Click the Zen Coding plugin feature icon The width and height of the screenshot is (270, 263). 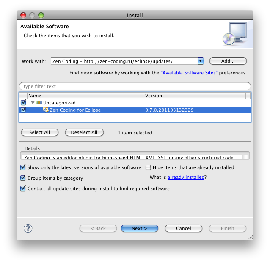[46, 110]
